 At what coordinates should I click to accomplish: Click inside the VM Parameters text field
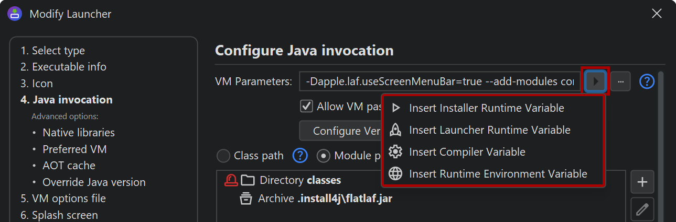440,81
